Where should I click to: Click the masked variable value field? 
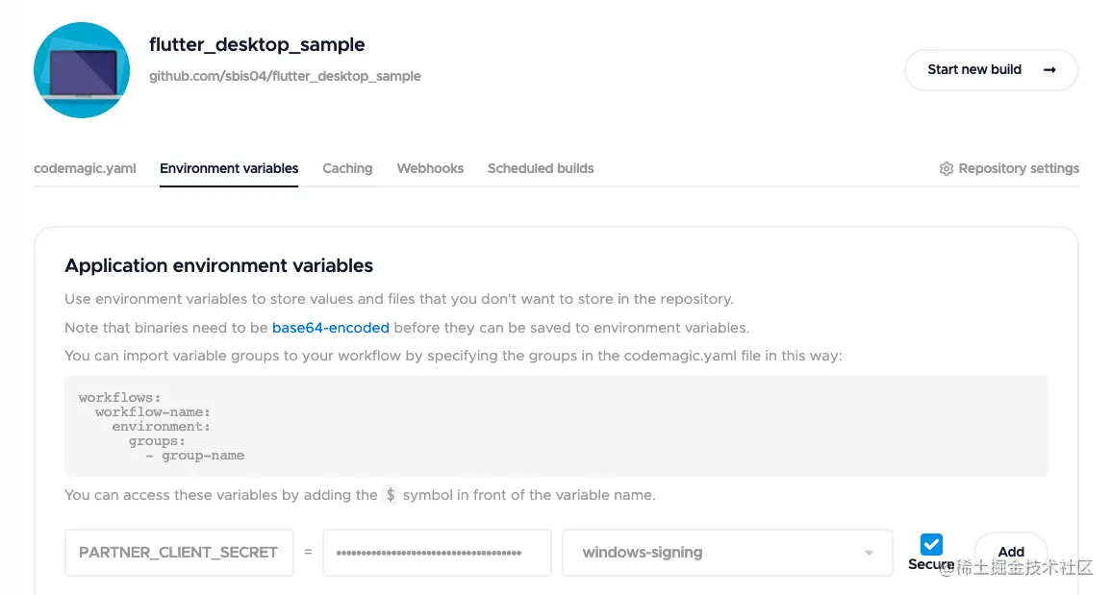(437, 553)
